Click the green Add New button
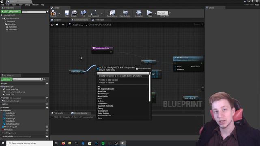The width and height of the screenshot is (260, 146). click(6, 79)
